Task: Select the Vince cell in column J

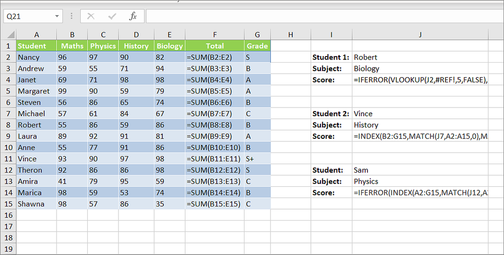Action: point(420,113)
